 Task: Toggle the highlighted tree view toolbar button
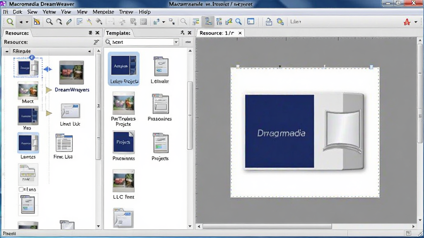tap(208, 21)
